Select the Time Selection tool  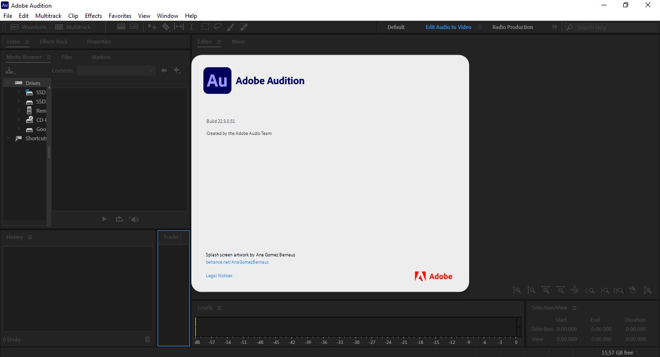(x=192, y=27)
